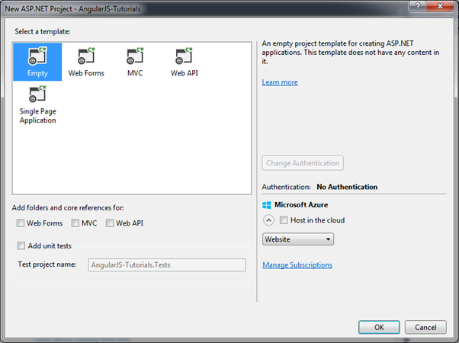Choose the Single Page Application template
This screenshot has height=343, width=459.
click(37, 96)
